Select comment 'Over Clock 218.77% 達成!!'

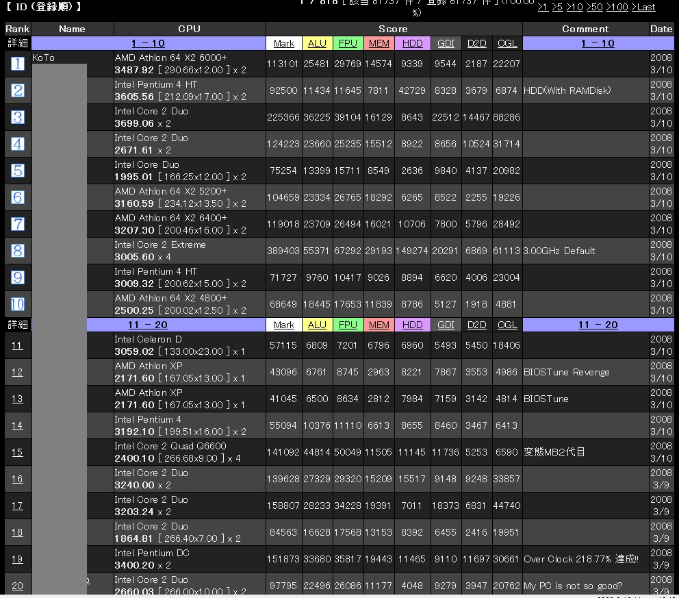pos(581,559)
